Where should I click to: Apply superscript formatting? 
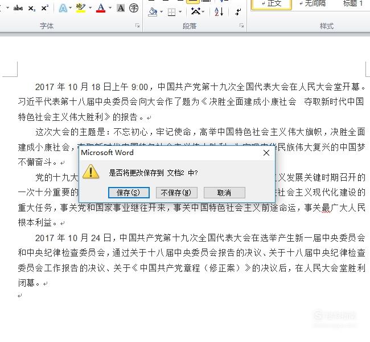coord(44,8)
